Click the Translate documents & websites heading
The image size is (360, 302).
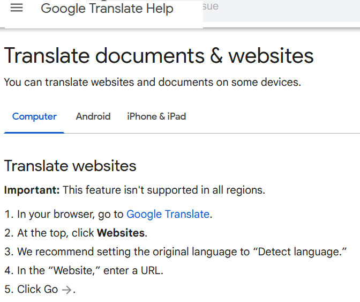coord(159,56)
